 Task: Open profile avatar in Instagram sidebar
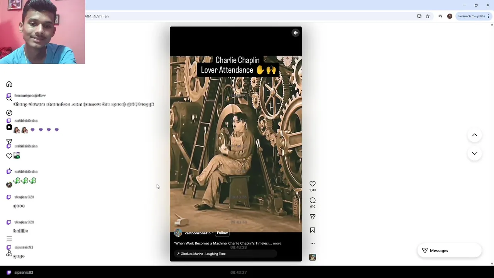point(9,185)
